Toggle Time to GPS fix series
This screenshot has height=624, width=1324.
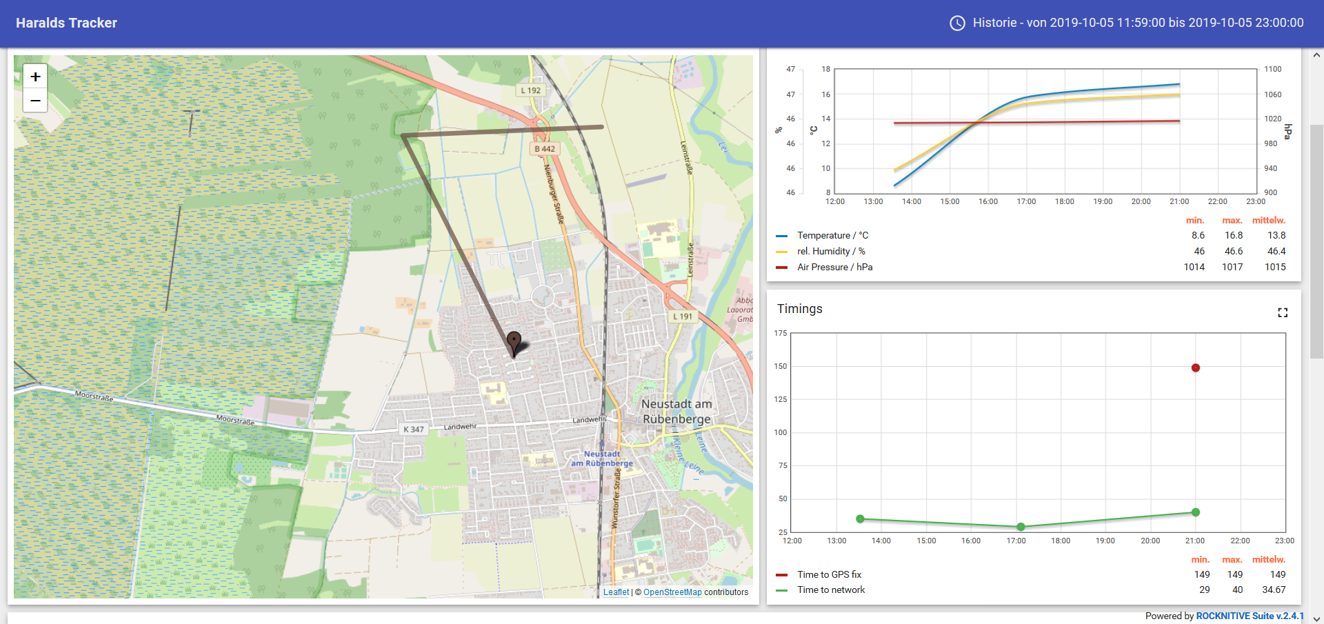[829, 574]
